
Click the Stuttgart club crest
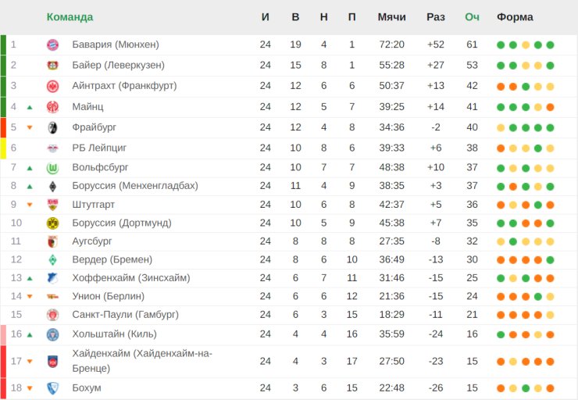pyautogui.click(x=52, y=205)
